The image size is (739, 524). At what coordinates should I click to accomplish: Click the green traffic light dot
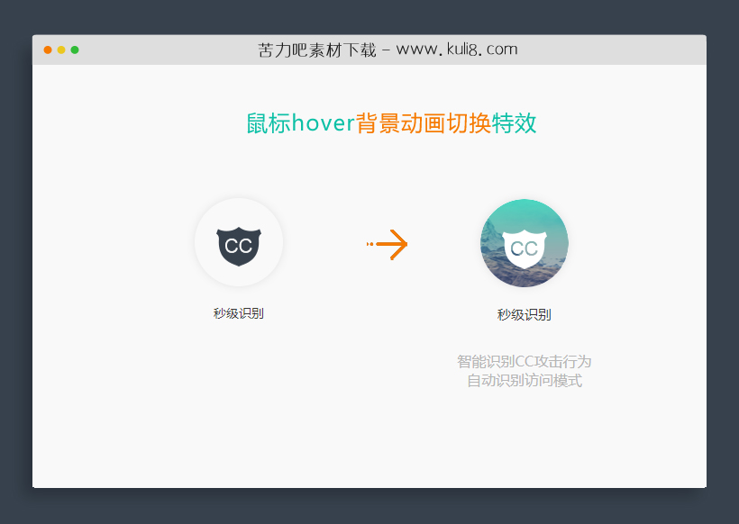[75, 51]
